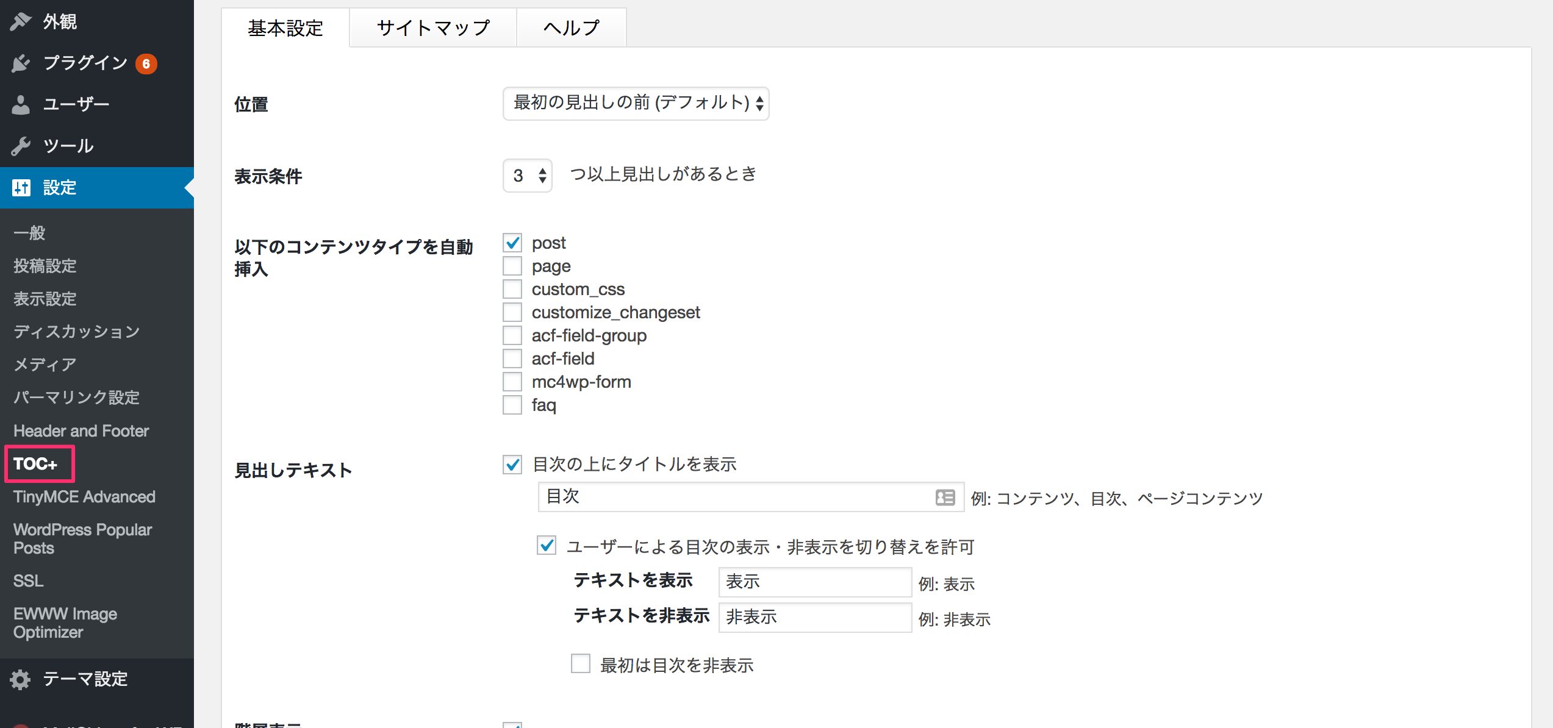This screenshot has width=1553, height=728.
Task: Switch to the サイトマップ tab
Action: pos(432,27)
